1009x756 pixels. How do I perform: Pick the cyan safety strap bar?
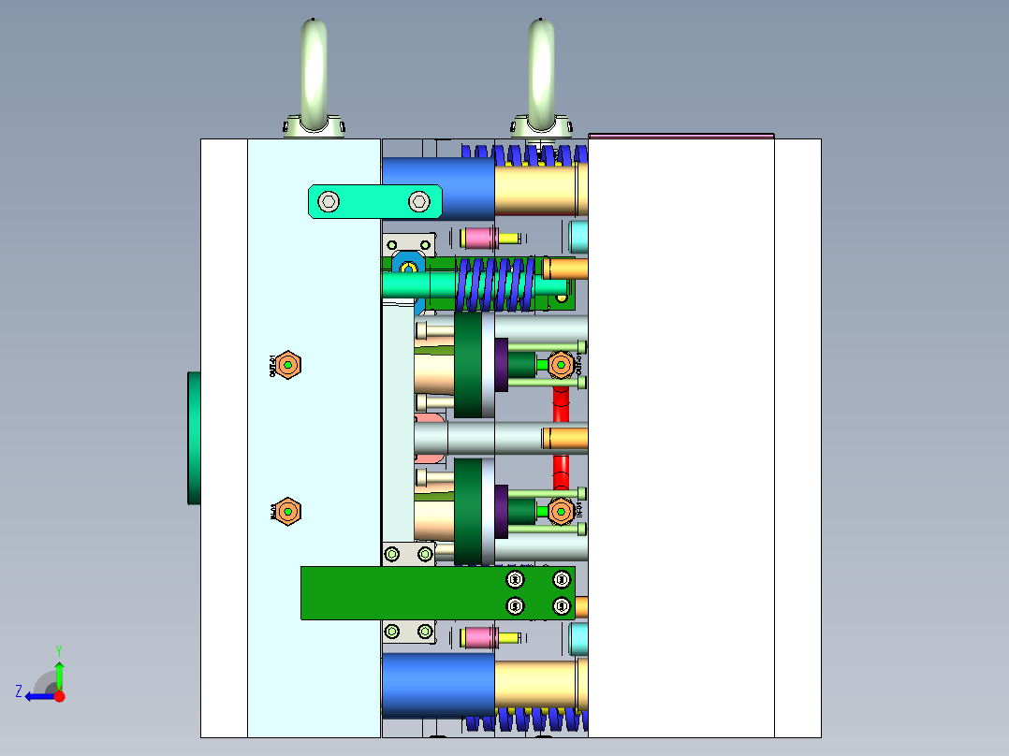[375, 201]
